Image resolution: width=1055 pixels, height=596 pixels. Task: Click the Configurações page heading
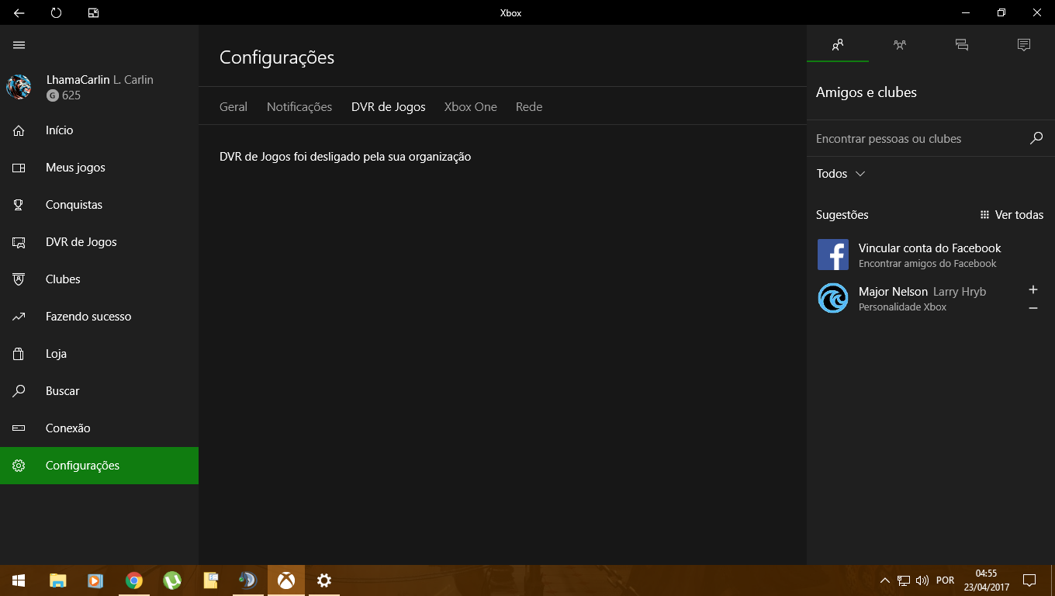tap(277, 57)
